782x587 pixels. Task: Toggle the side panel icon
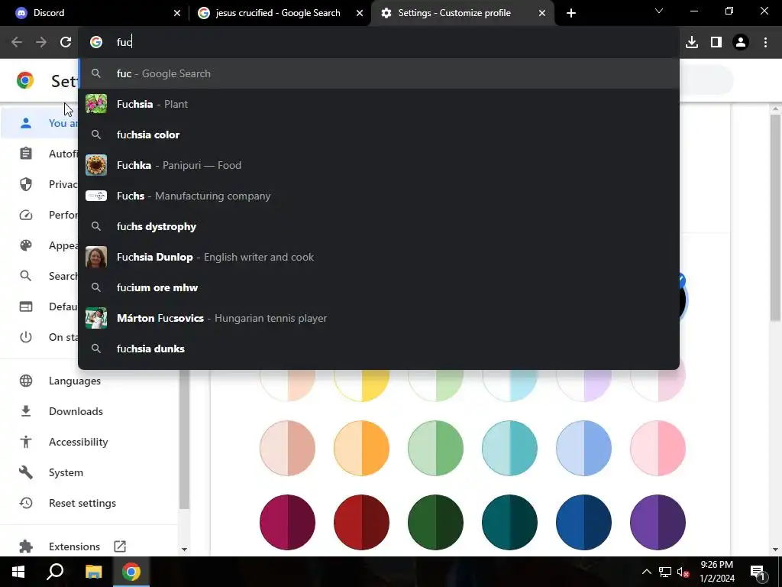(x=716, y=43)
